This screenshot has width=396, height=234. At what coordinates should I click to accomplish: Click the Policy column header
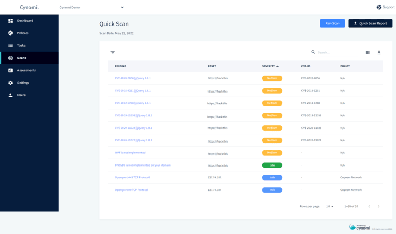point(345,66)
